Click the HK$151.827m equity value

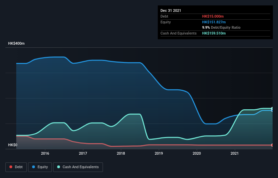[214, 22]
